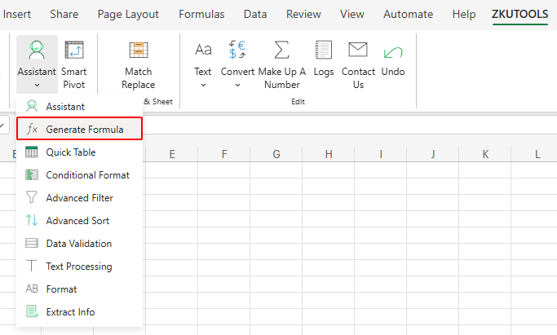Click the Assistant headset icon in ribbon
The image size is (557, 335).
[37, 50]
